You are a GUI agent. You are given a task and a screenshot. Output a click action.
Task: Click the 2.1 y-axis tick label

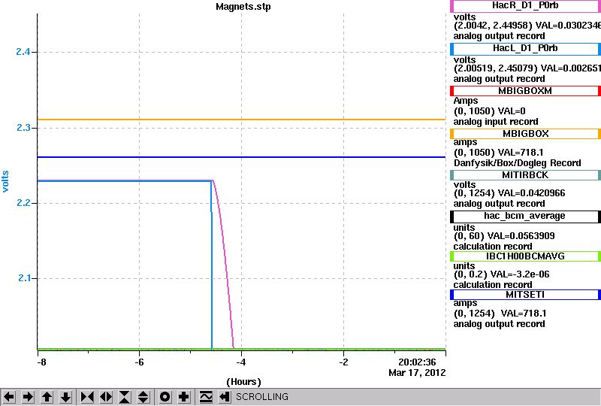(24, 278)
